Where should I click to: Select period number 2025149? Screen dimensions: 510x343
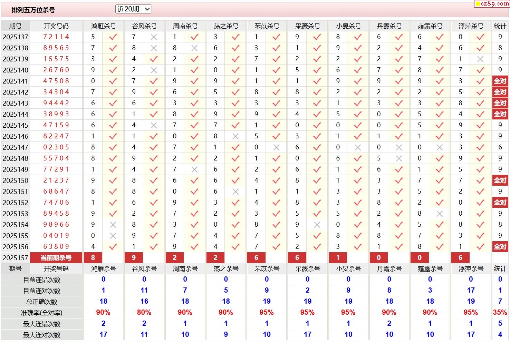[16, 170]
